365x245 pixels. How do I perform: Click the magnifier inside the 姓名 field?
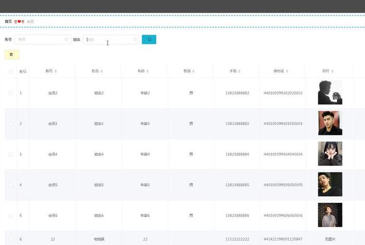click(135, 39)
